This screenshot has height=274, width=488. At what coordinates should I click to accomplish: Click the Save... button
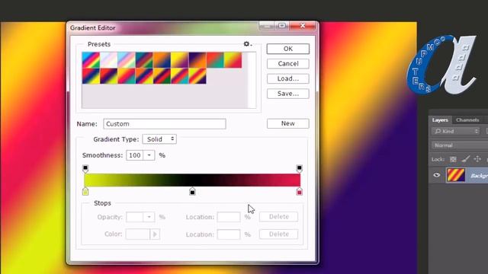pyautogui.click(x=288, y=94)
